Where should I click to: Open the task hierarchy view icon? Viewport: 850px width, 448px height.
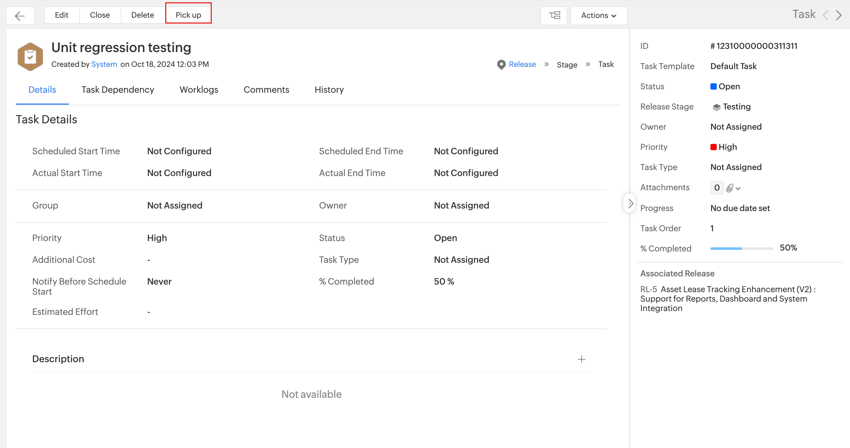click(x=554, y=15)
